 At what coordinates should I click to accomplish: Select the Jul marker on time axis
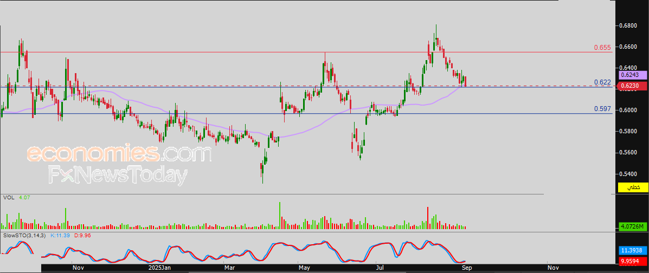(381, 268)
